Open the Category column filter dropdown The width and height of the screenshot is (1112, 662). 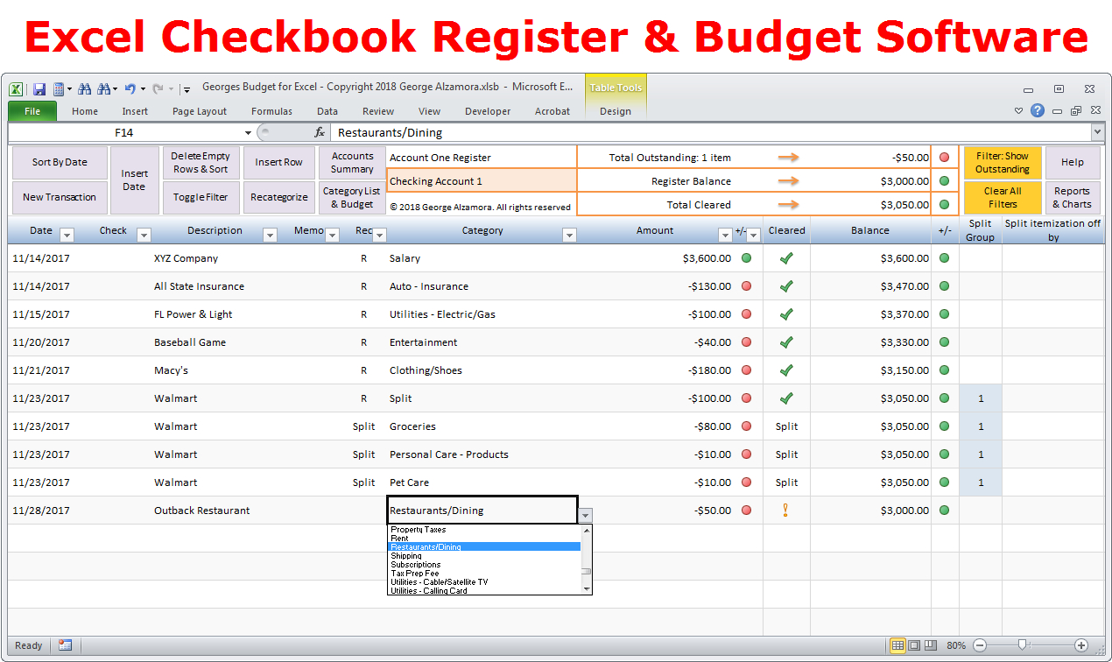click(570, 235)
